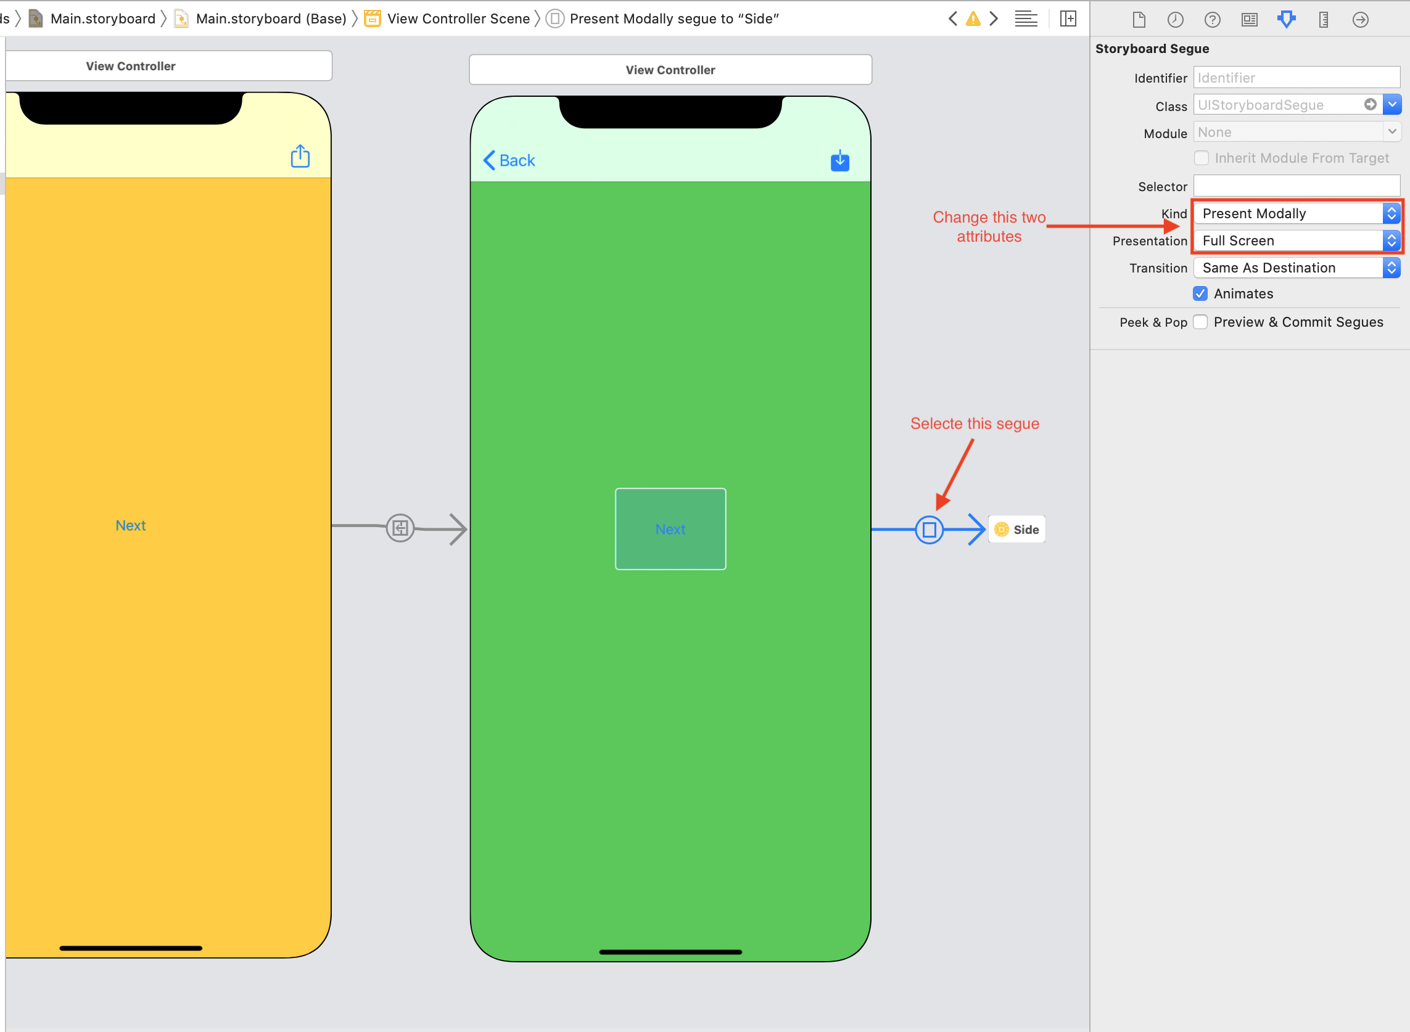This screenshot has height=1032, width=1410.
Task: Click the Next button in green view controller
Action: pos(670,528)
